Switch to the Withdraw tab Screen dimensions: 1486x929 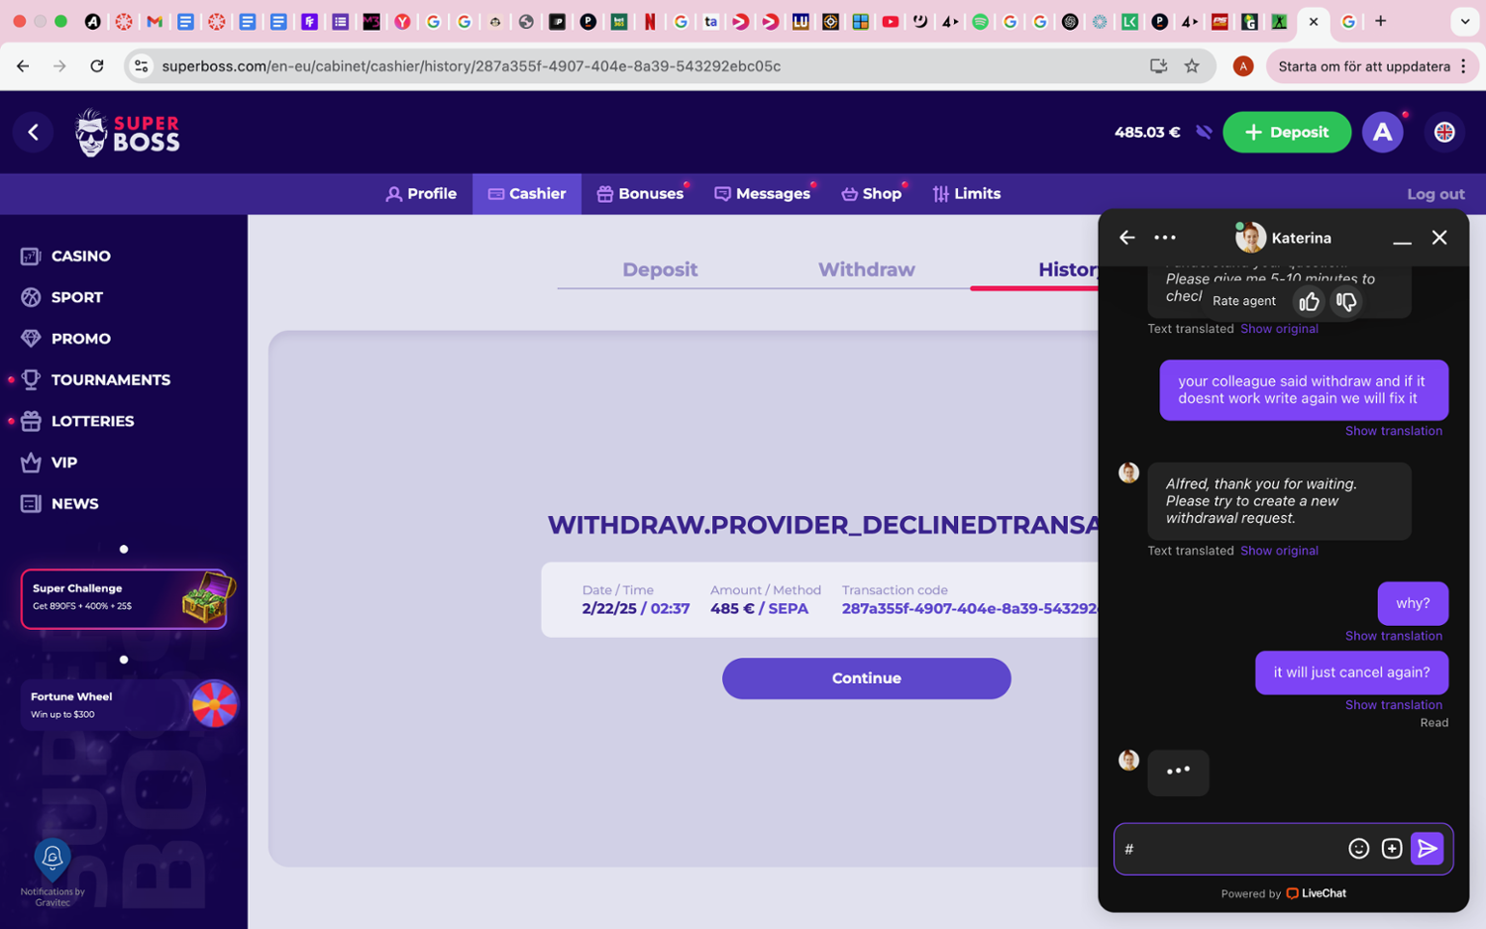866,269
